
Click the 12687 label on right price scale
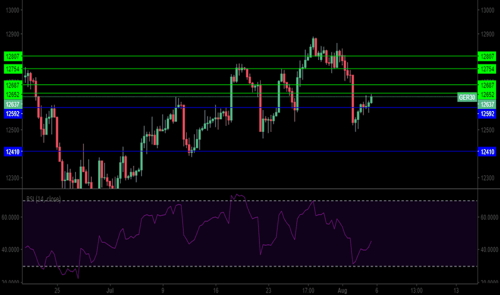click(x=487, y=85)
